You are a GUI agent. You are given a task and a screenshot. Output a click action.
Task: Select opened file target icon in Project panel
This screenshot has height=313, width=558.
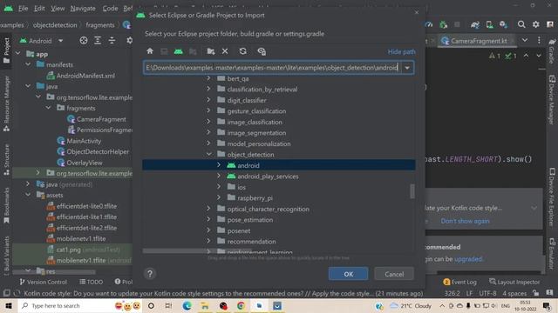84,41
